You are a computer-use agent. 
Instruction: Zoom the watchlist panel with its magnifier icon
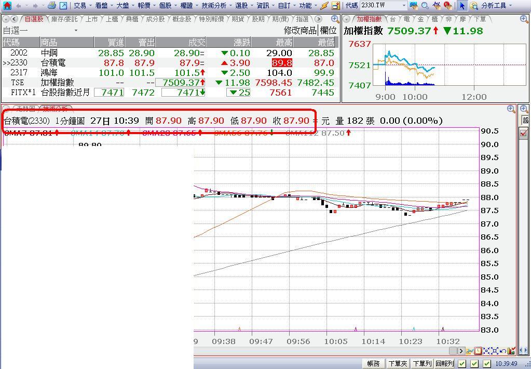tap(335, 19)
